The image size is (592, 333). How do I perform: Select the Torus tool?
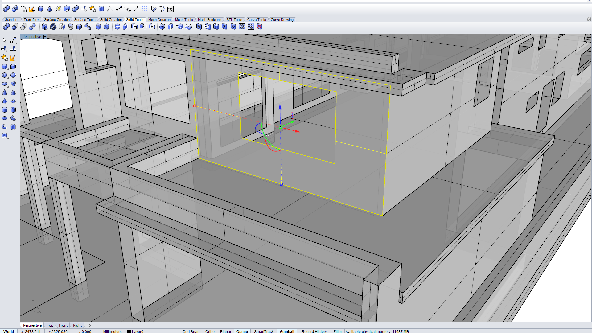4,118
